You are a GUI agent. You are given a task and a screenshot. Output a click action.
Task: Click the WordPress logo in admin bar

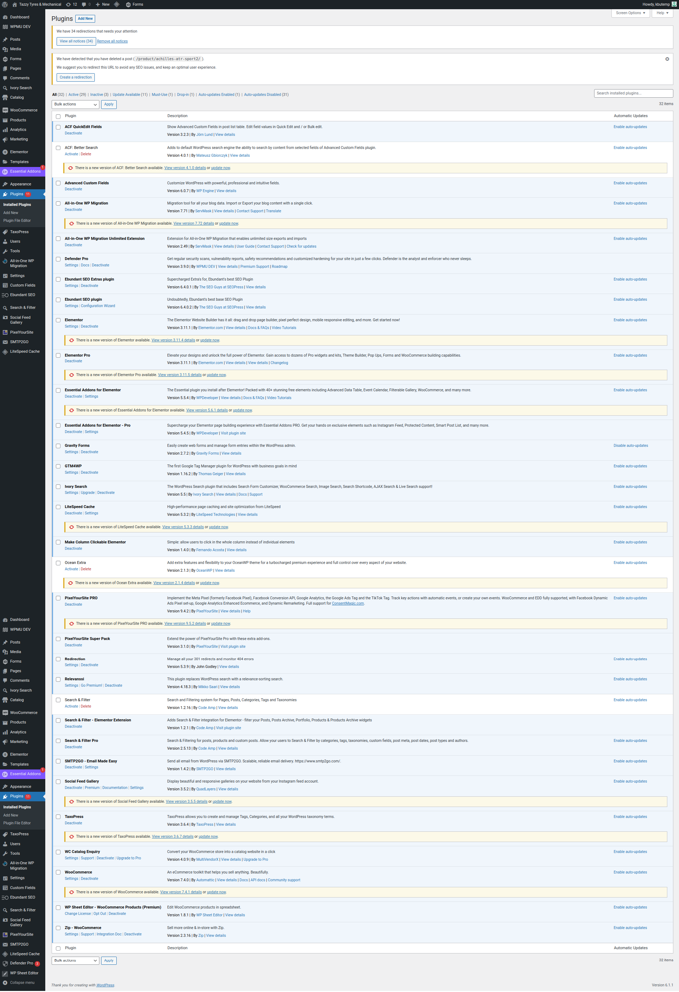tap(5, 4)
